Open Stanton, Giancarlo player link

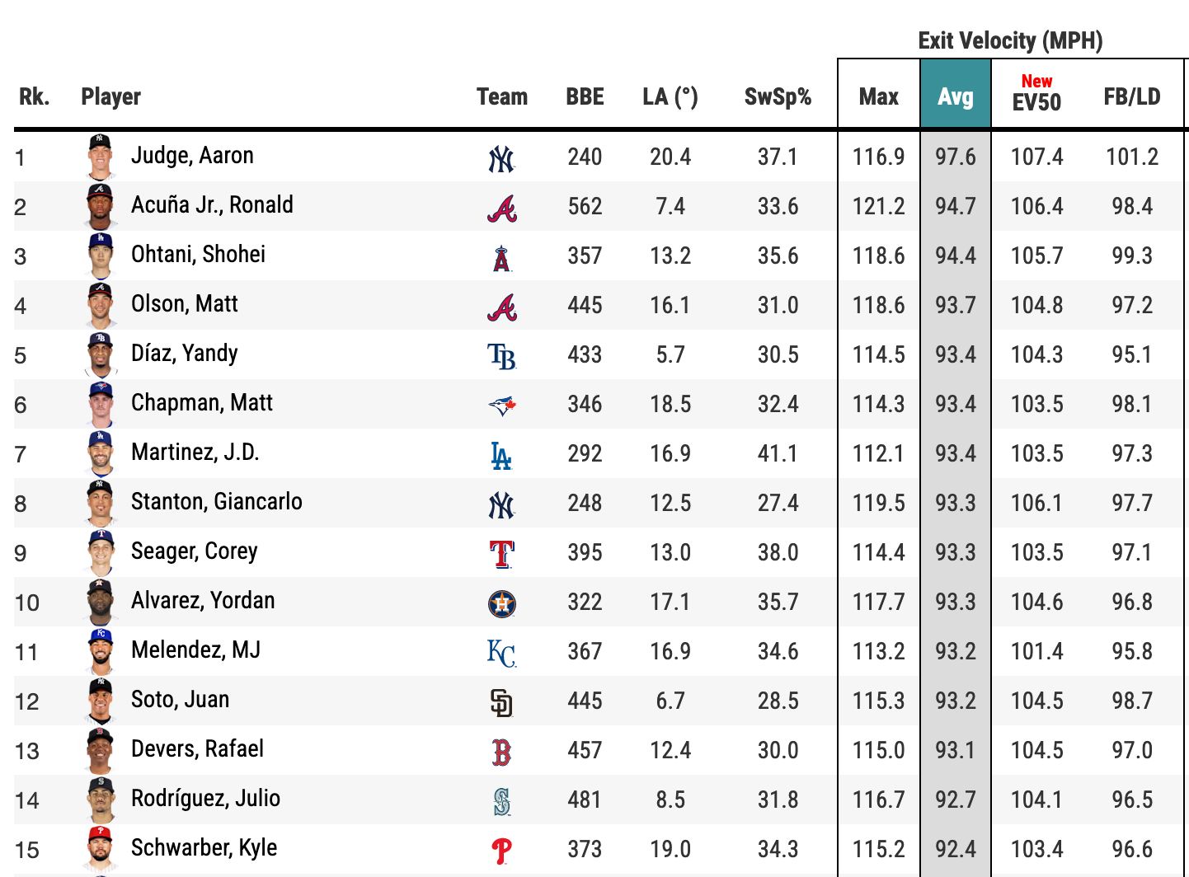tap(217, 502)
